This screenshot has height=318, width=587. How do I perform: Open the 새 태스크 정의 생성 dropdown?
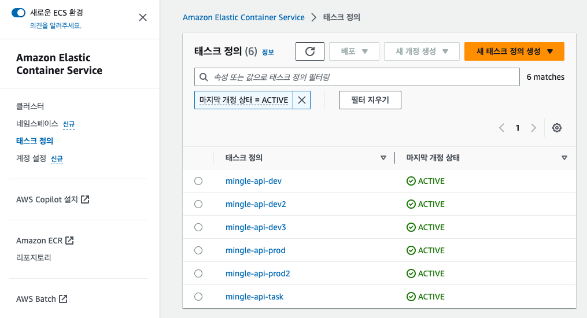point(514,51)
